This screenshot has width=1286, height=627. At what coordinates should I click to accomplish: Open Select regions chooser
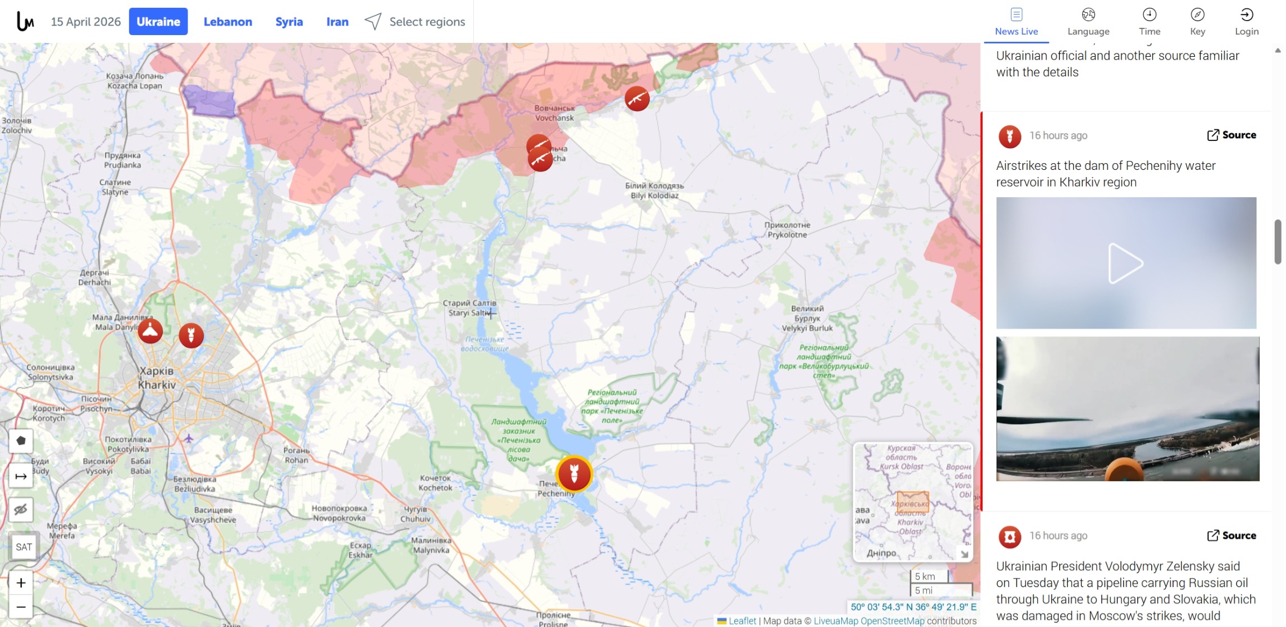[415, 22]
